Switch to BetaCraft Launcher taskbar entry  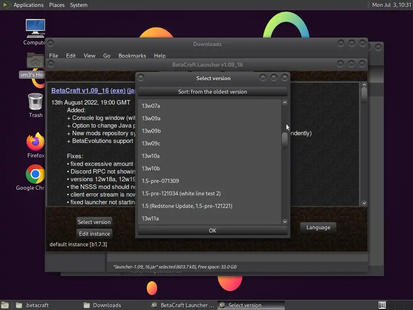[x=184, y=305]
